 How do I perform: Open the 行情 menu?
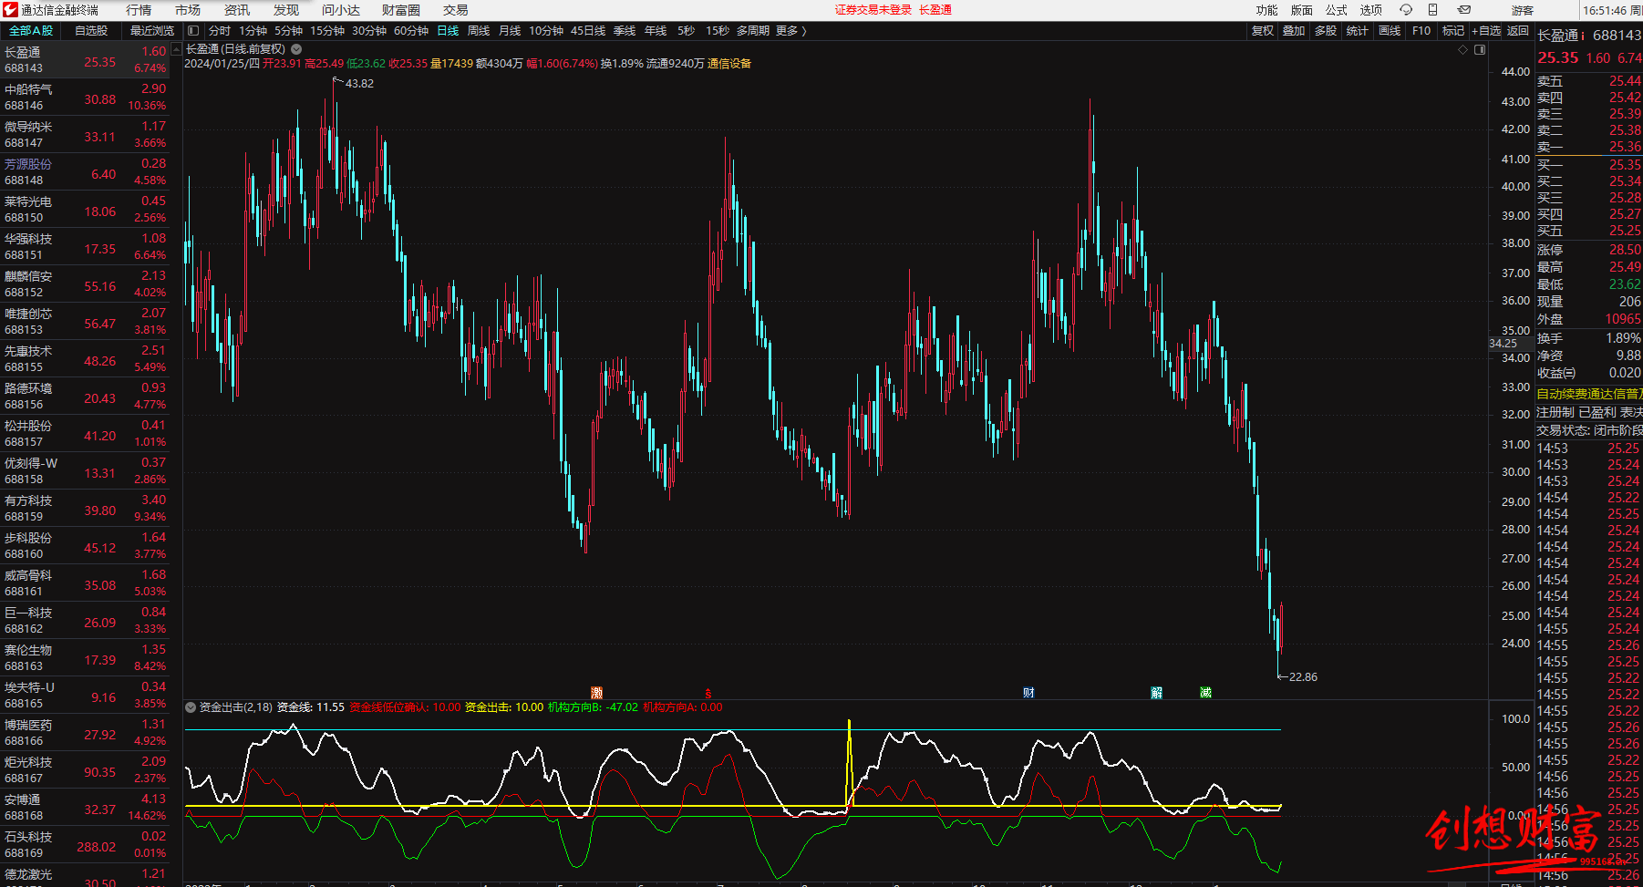click(x=139, y=10)
